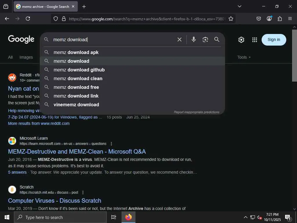
Task: Click the Scratch site icon
Action: pos(12,190)
